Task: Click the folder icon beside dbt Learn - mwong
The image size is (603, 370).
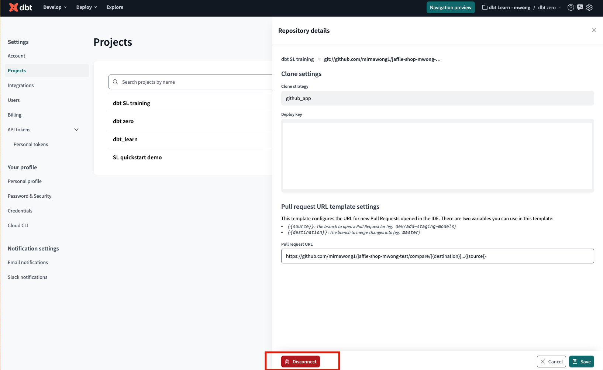Action: [x=484, y=7]
